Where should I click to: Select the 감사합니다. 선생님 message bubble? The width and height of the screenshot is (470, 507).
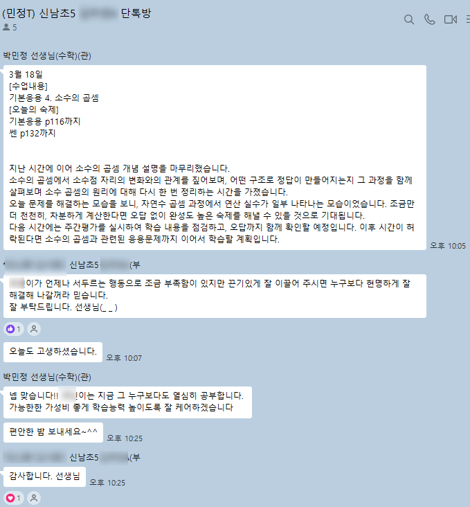click(44, 477)
